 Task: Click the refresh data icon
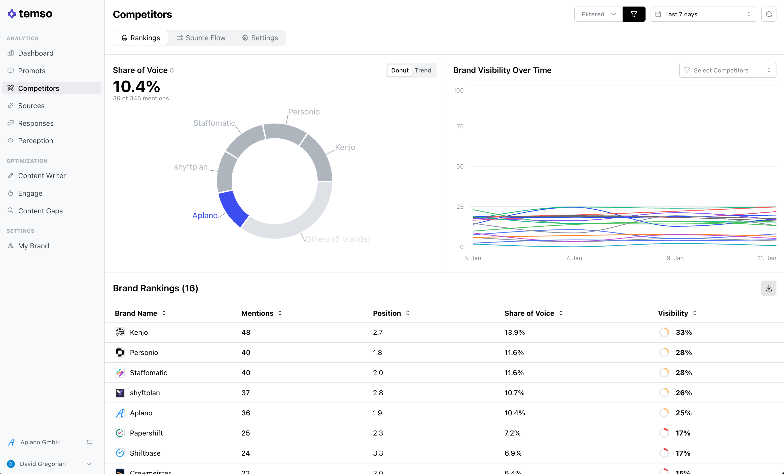[768, 14]
